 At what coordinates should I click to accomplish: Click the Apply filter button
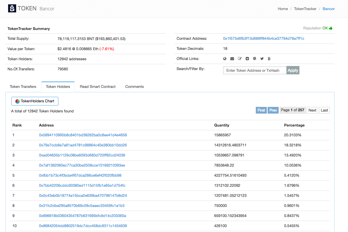293,70
